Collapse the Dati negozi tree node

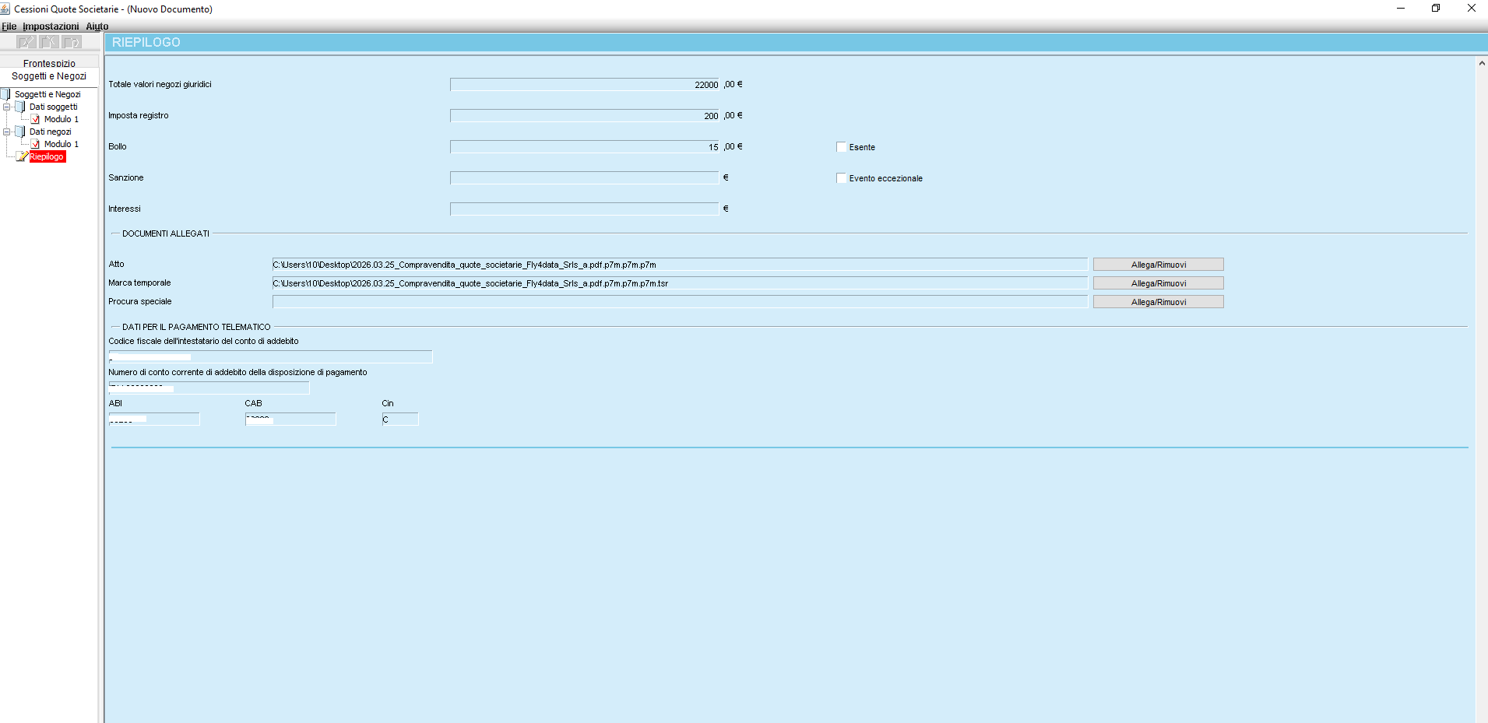(x=7, y=132)
